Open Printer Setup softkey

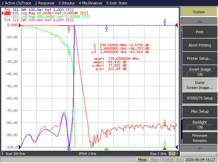pyautogui.click(x=200, y=58)
